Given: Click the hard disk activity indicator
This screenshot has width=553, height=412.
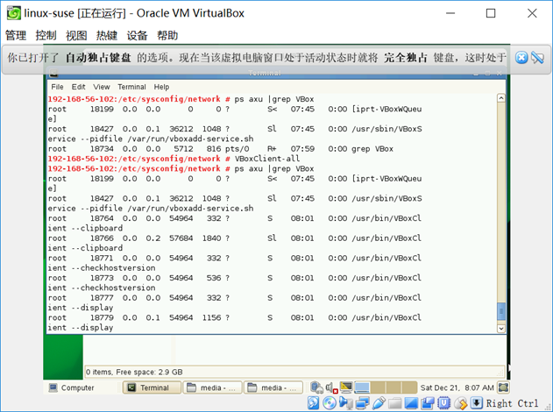Looking at the screenshot, I should pyautogui.click(x=313, y=403).
